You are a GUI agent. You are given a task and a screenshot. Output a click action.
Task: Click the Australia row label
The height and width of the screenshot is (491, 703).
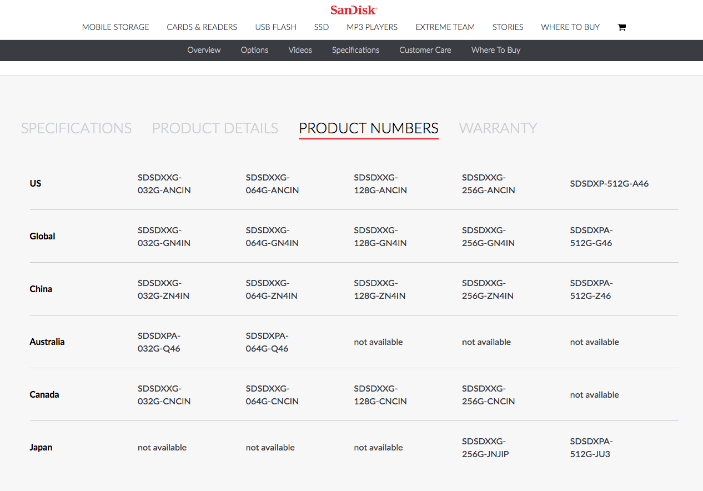(x=47, y=342)
